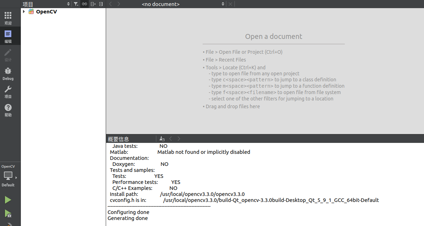Screen dimensions: 424x226
Task: Open the 设计 (Design) mode
Action: click(x=8, y=55)
